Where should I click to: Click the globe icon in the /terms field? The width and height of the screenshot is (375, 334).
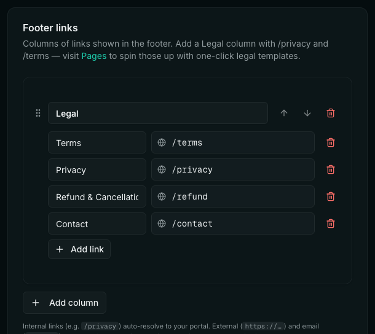(162, 142)
